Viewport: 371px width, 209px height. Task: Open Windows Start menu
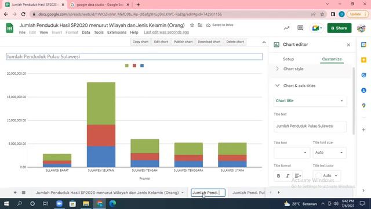tap(6, 204)
